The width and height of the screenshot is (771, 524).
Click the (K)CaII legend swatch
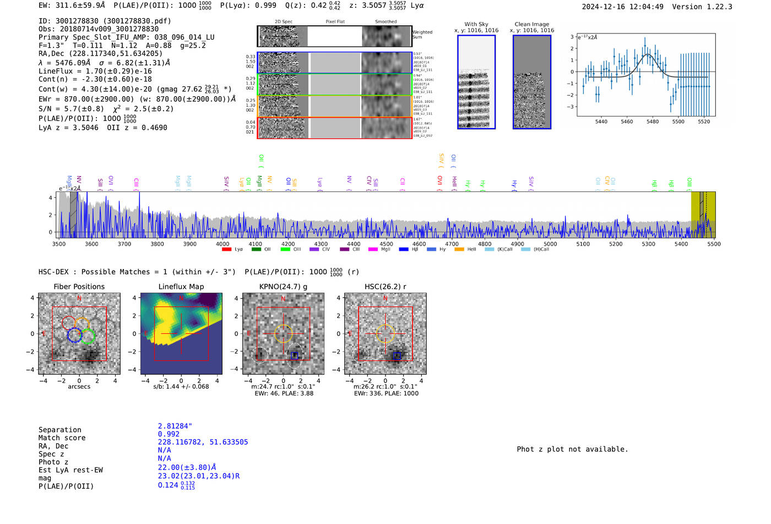pos(489,250)
